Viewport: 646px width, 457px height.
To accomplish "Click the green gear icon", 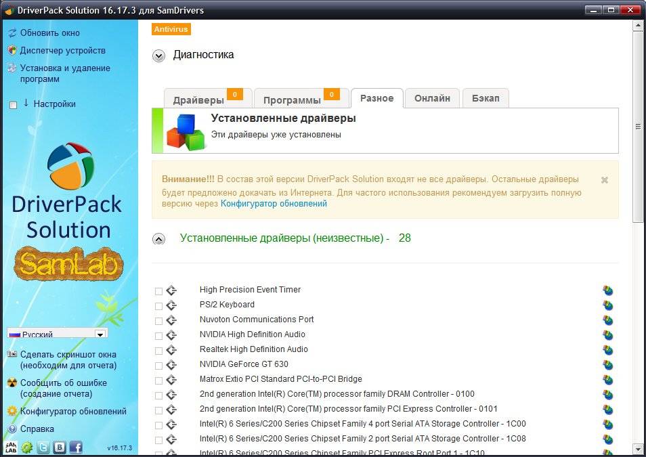I will pyautogui.click(x=27, y=447).
